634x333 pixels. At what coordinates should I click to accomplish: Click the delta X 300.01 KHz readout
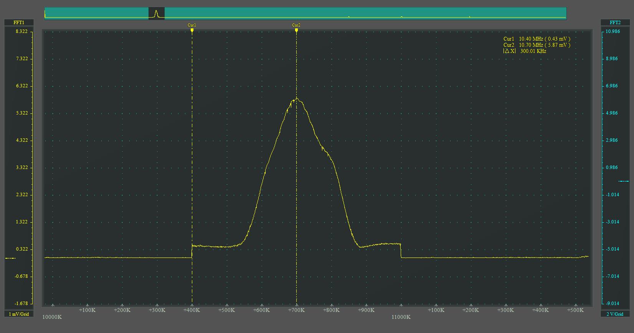[525, 51]
